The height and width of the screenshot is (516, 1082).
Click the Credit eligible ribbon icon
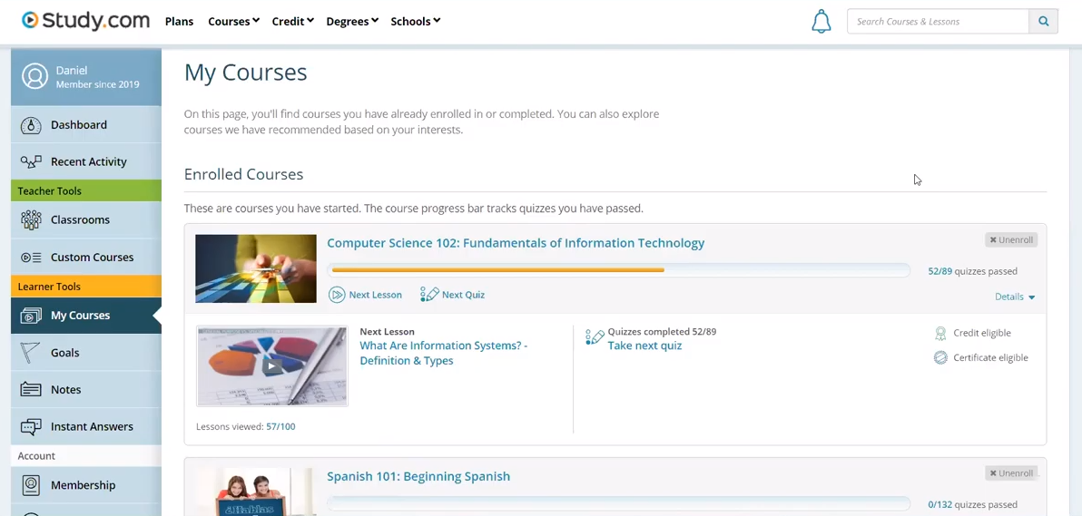[x=940, y=333]
